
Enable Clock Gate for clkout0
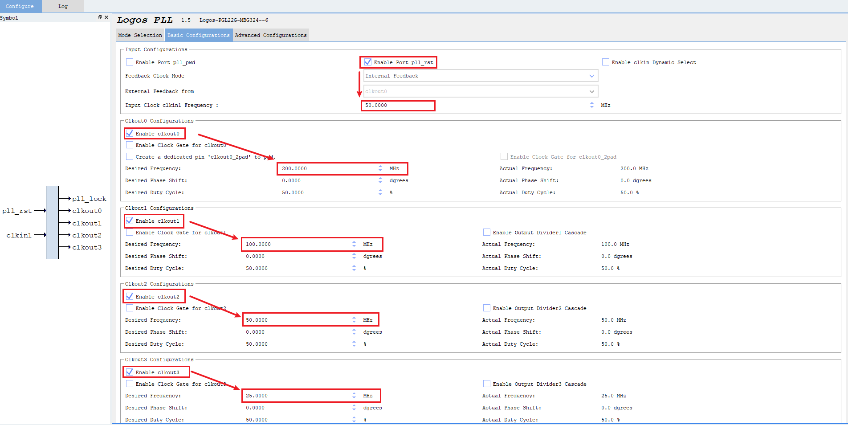pyautogui.click(x=130, y=145)
